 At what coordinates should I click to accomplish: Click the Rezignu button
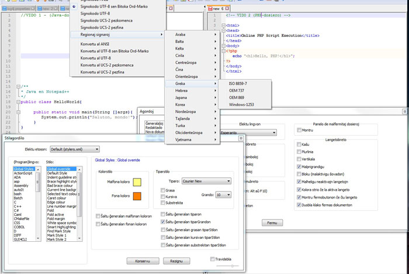point(176,261)
